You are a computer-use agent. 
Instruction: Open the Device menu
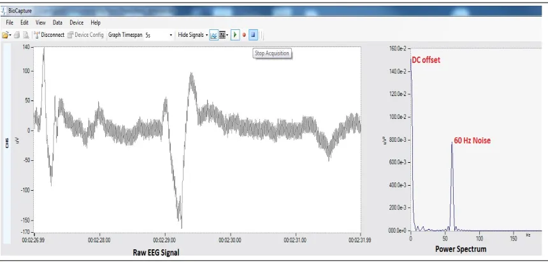pos(76,23)
